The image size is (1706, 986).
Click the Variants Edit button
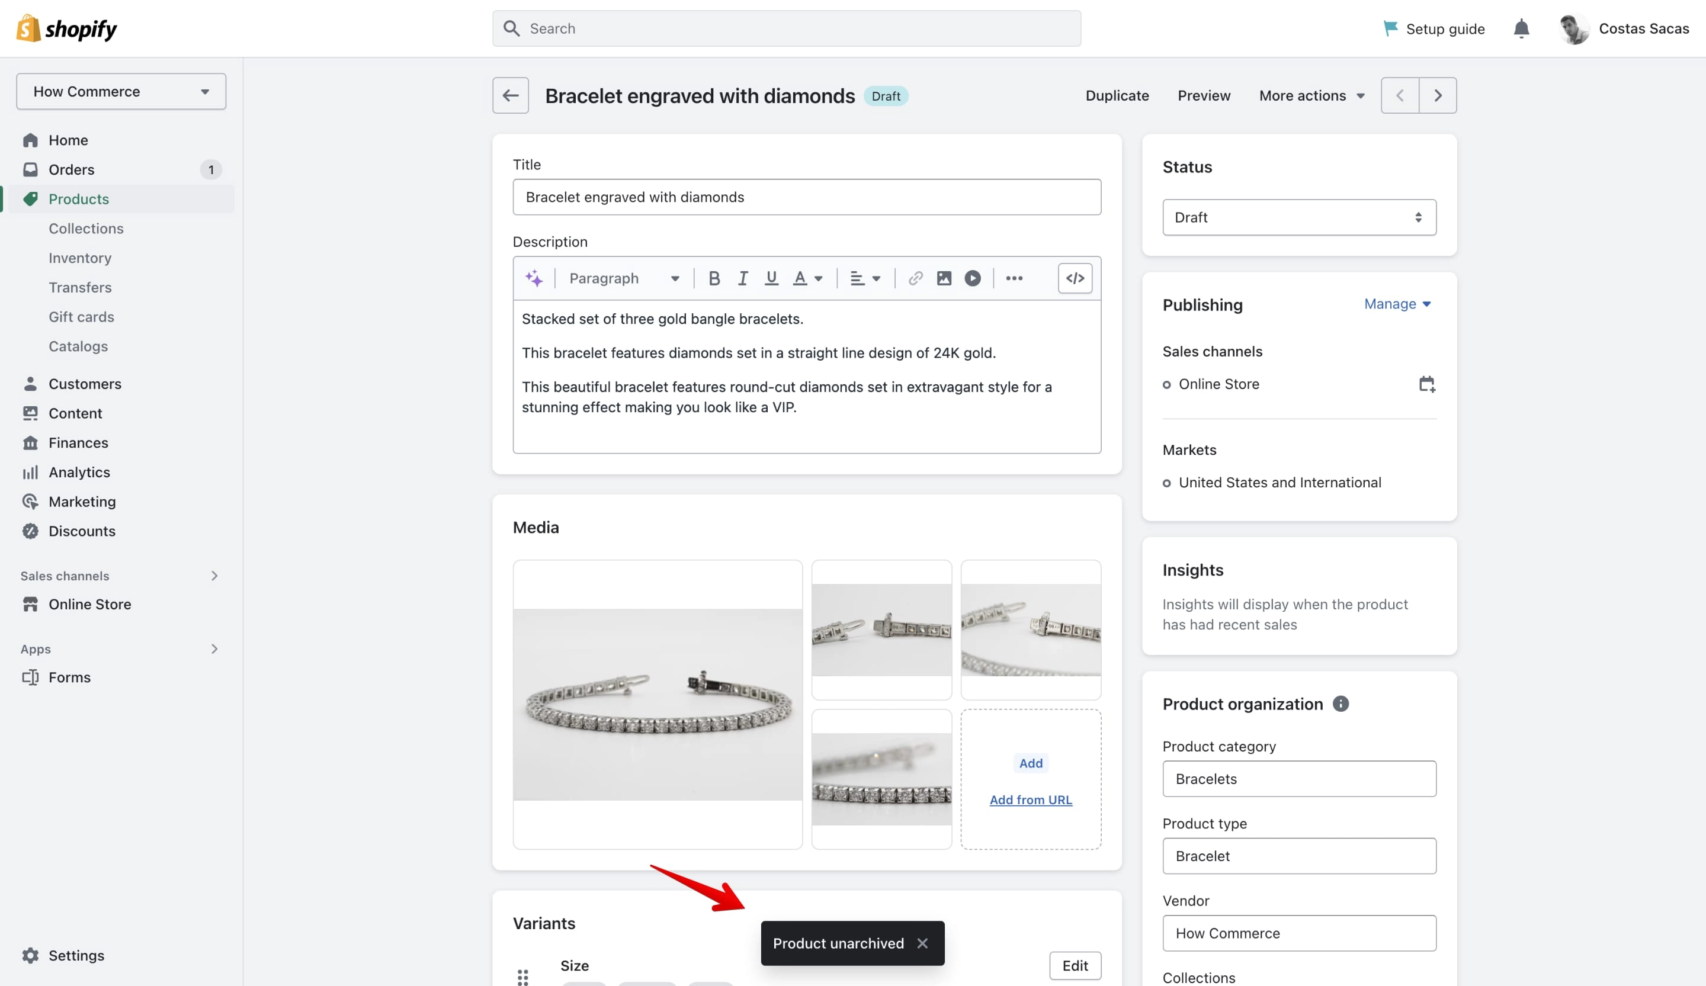click(1075, 966)
